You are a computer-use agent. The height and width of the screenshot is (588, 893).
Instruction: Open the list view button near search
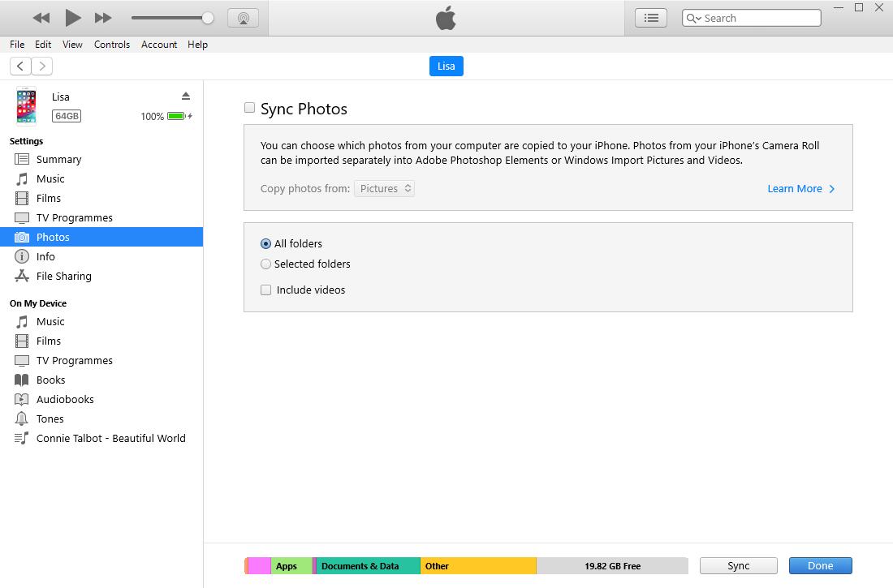(x=651, y=18)
